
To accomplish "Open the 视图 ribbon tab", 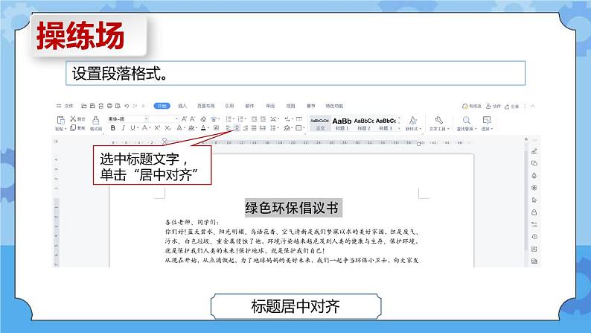I will pos(290,106).
